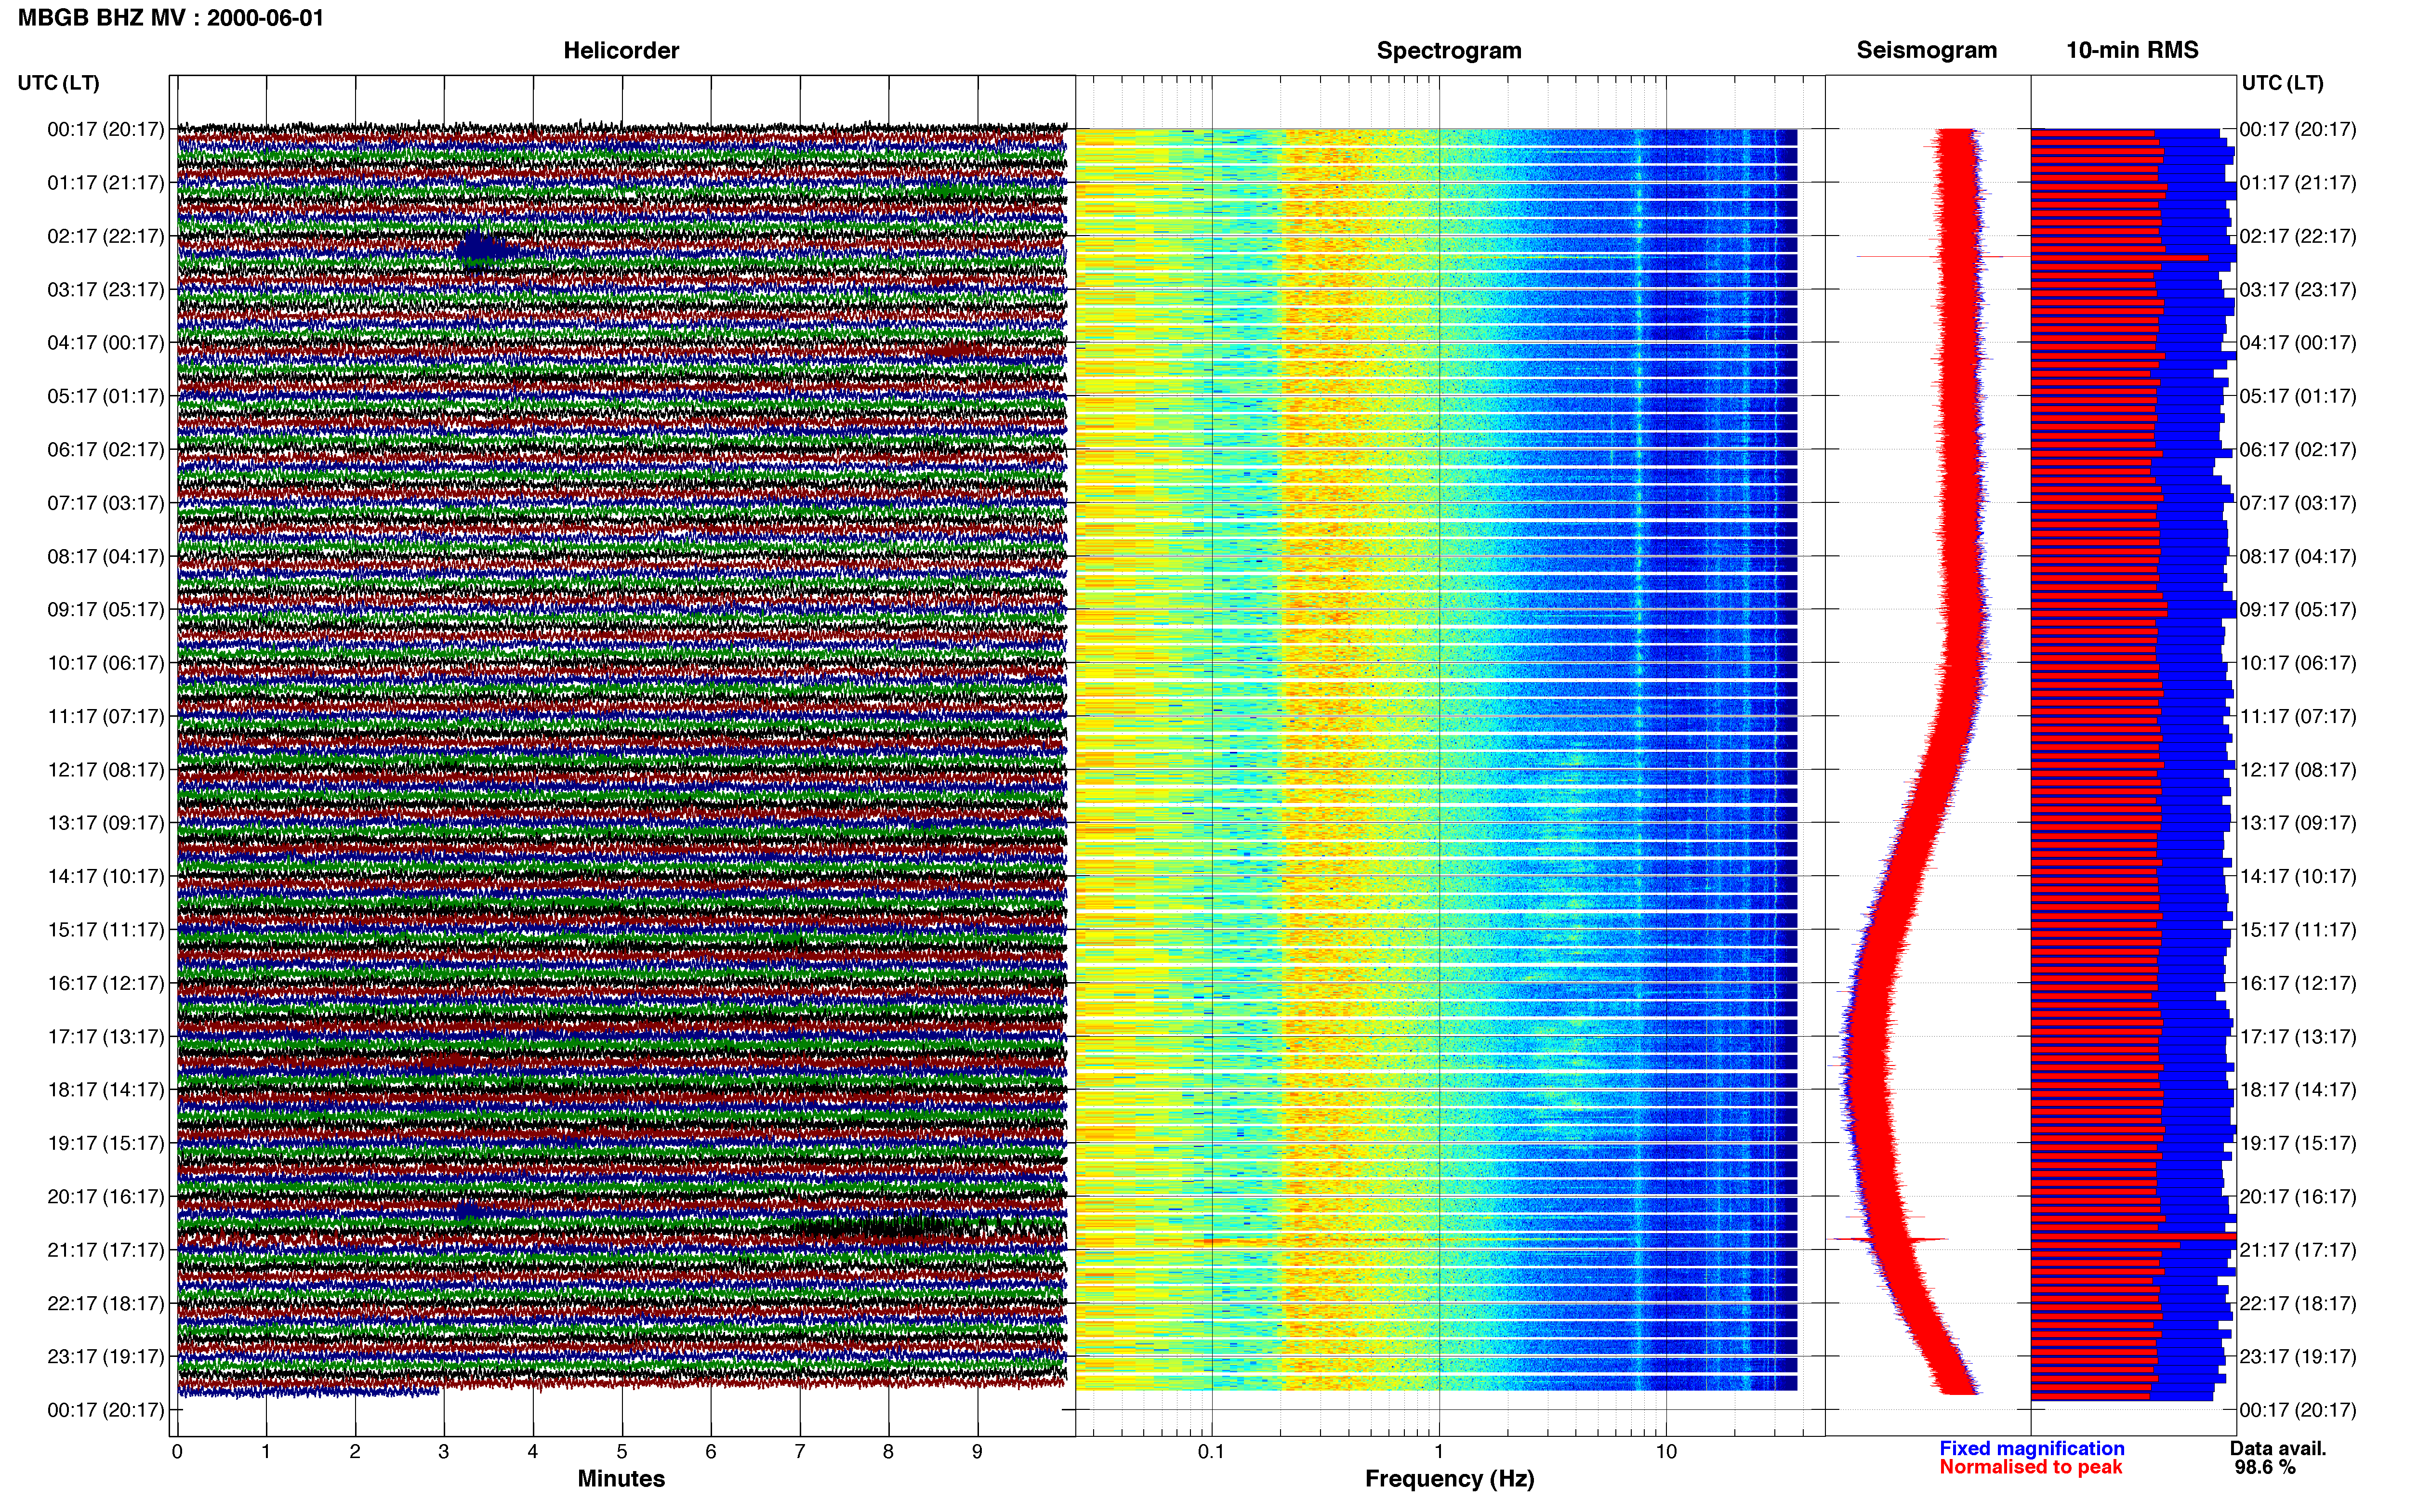Viewport: 2418px width, 1512px height.
Task: Click the '5' minutes tick label
Action: [621, 1451]
